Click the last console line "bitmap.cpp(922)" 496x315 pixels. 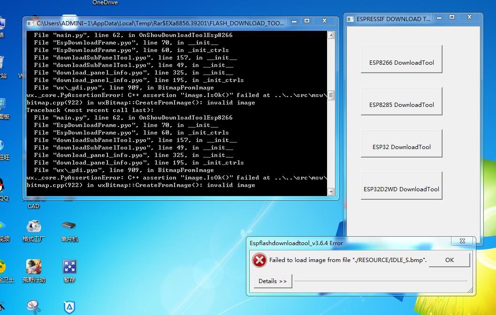(x=141, y=185)
